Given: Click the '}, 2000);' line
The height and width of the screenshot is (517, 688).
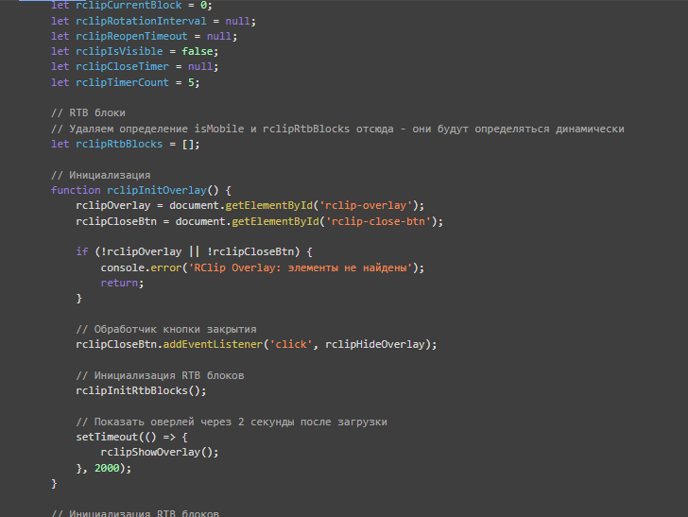Looking at the screenshot, I should (x=104, y=468).
